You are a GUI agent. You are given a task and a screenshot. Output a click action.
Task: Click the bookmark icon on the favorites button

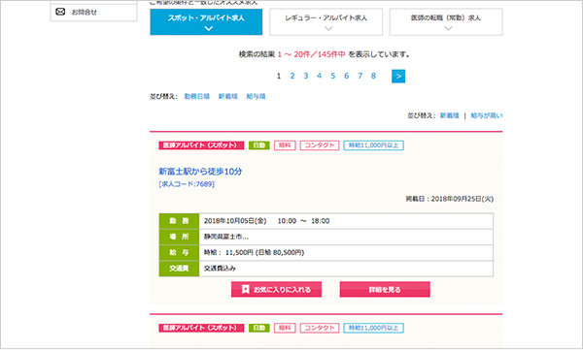[246, 289]
